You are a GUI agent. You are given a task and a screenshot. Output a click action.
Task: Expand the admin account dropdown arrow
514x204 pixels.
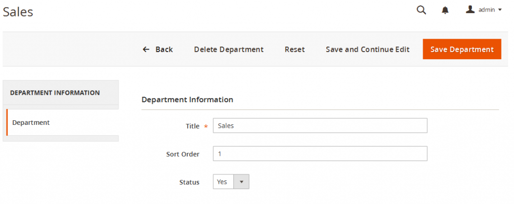(500, 10)
